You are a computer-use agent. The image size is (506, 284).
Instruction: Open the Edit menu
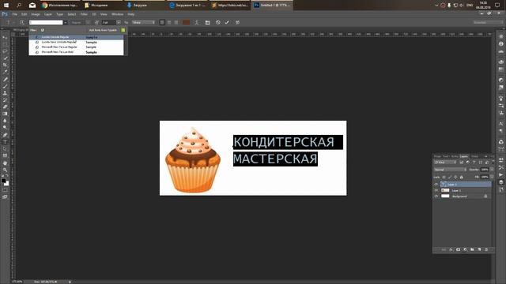tap(25, 14)
